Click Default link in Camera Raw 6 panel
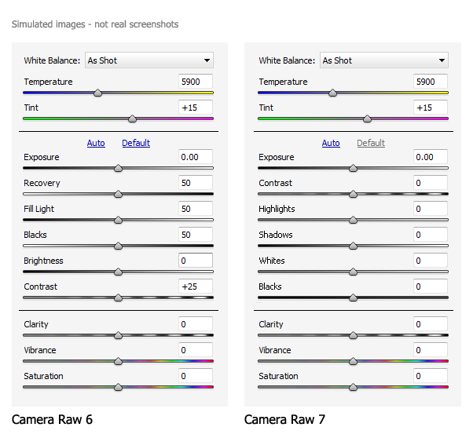473x438 pixels. coord(136,143)
